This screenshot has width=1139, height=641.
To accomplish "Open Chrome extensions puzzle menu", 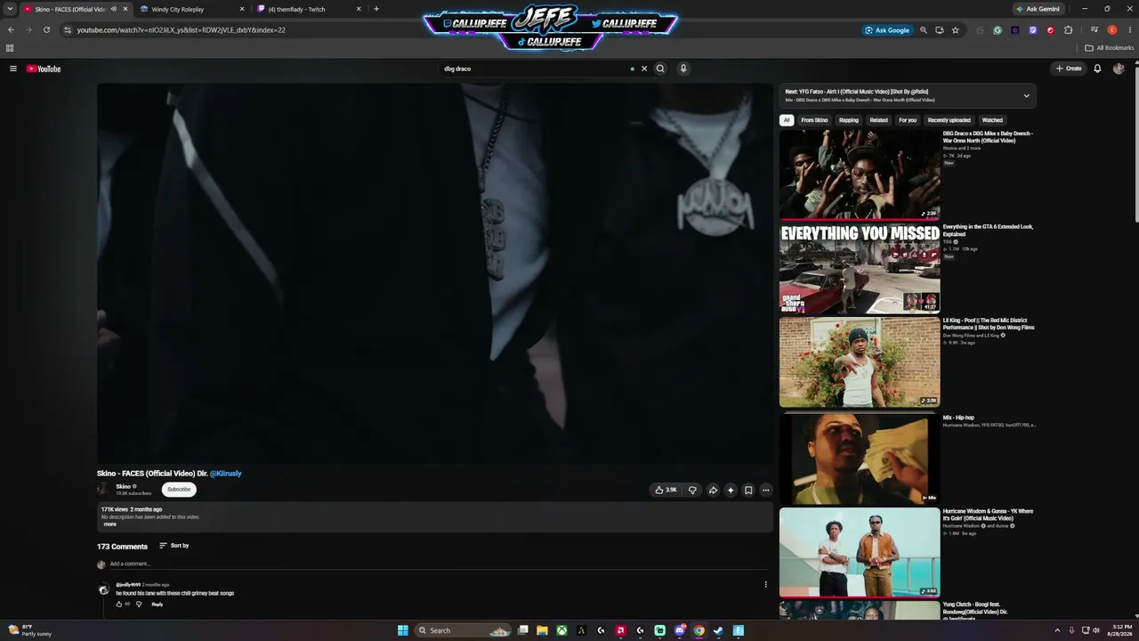I will click(1069, 30).
